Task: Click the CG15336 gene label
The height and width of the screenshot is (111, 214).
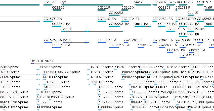Action: (x=183, y=7)
